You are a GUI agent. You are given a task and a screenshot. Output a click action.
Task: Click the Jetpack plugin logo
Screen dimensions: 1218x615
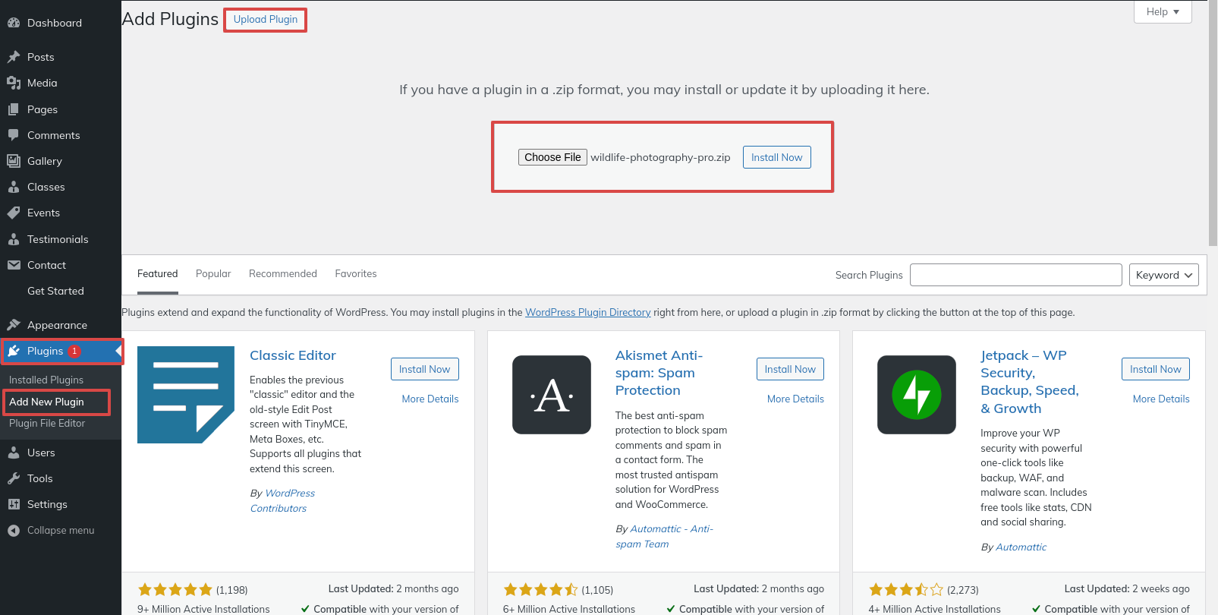917,395
